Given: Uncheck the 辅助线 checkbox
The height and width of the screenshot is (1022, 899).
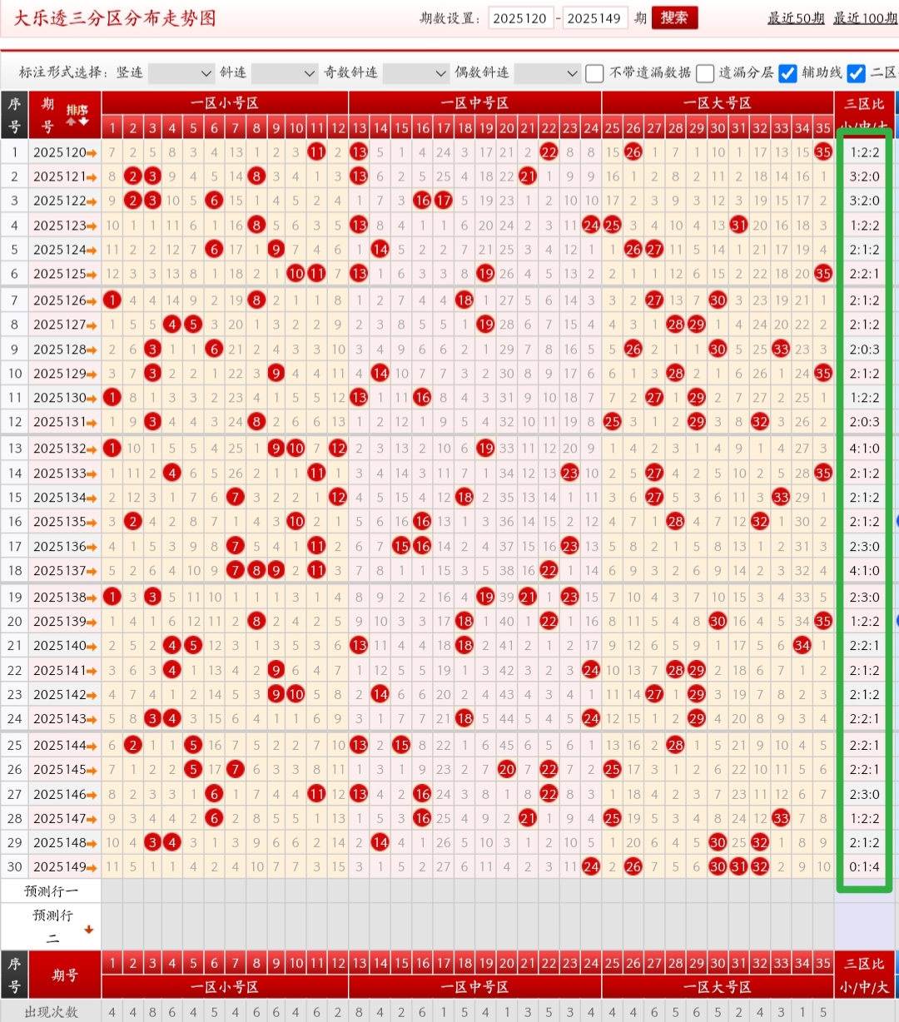Looking at the screenshot, I should coord(787,73).
